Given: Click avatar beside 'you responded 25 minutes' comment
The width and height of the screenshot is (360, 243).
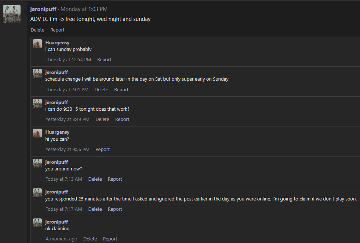Looking at the screenshot, I should [x=37, y=193].
